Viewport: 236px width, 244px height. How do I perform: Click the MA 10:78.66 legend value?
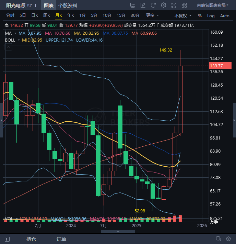pyautogui.click(x=58, y=33)
